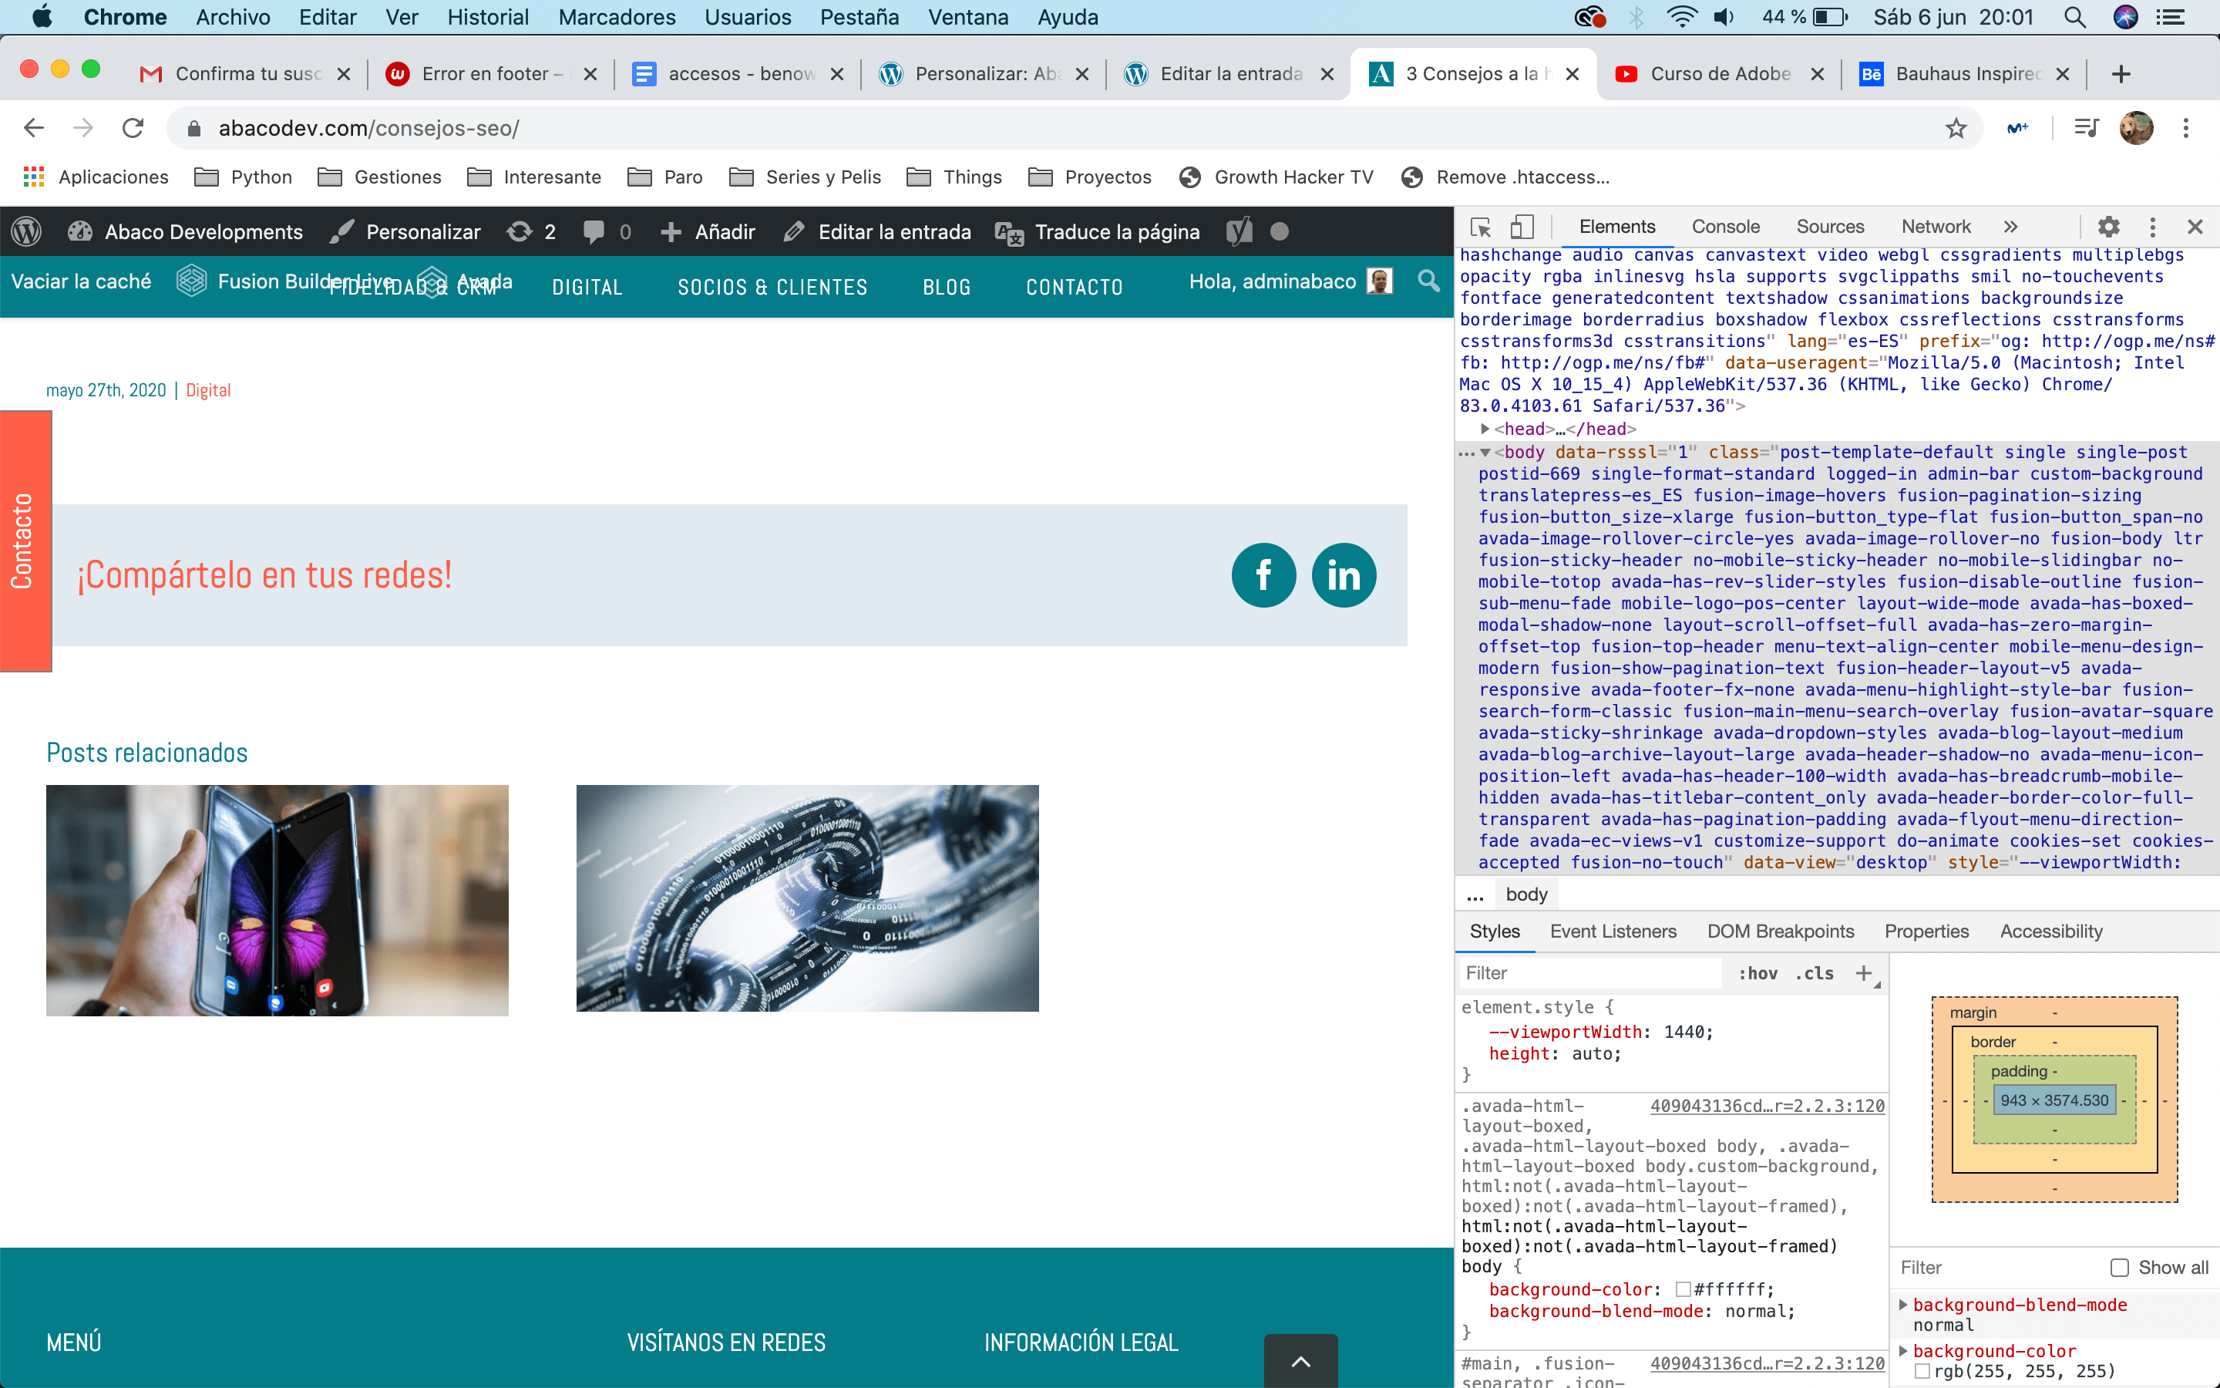The image size is (2220, 1388).
Task: Go back to the previous page
Action: (34, 129)
